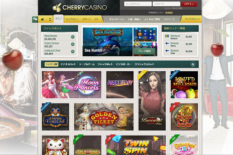Switch to the ビデオスロット game category
Image resolution: width=233 pixels, height=155 pixels.
pyautogui.click(x=68, y=64)
